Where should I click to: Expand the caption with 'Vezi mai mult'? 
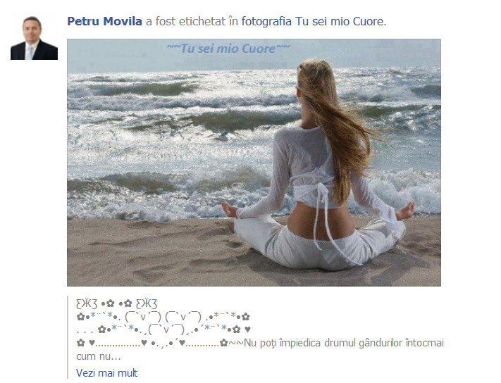point(106,372)
